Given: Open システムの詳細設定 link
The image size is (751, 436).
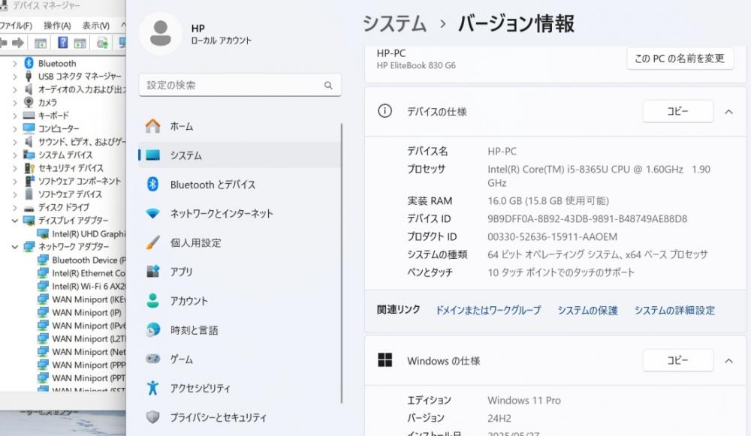Looking at the screenshot, I should click(x=675, y=310).
